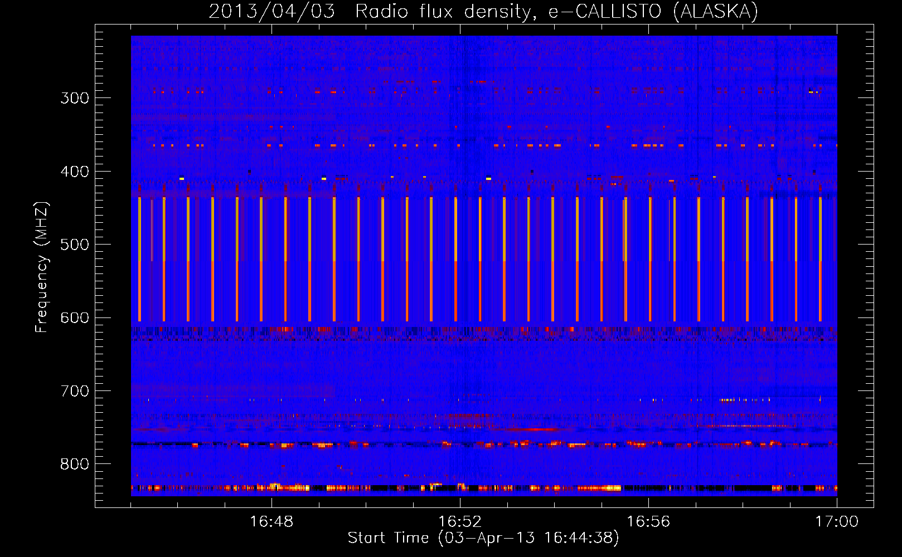Click the 600 frequency tick label

pos(75,318)
